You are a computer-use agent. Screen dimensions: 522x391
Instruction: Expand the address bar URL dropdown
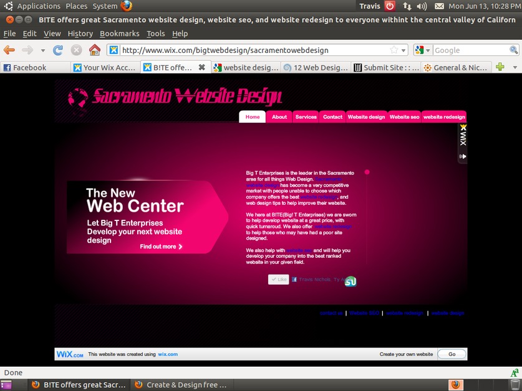(x=404, y=50)
